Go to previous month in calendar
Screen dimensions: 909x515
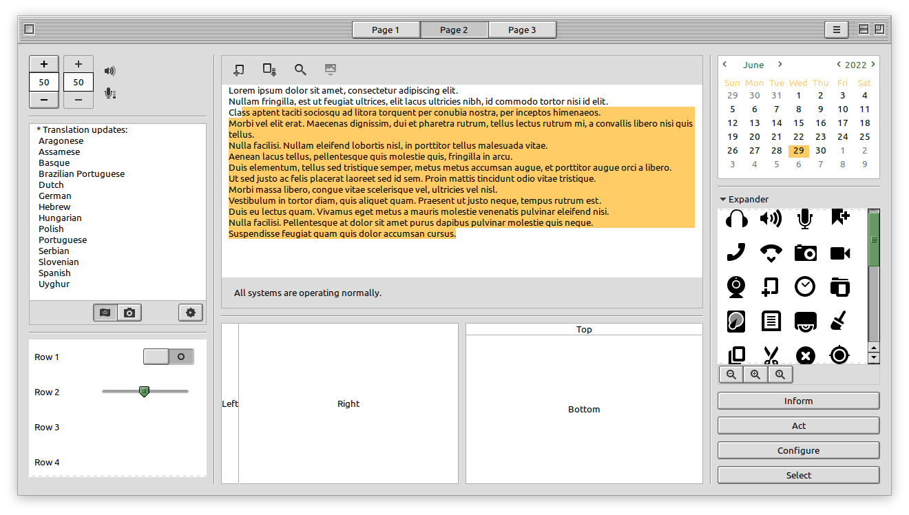pos(724,64)
